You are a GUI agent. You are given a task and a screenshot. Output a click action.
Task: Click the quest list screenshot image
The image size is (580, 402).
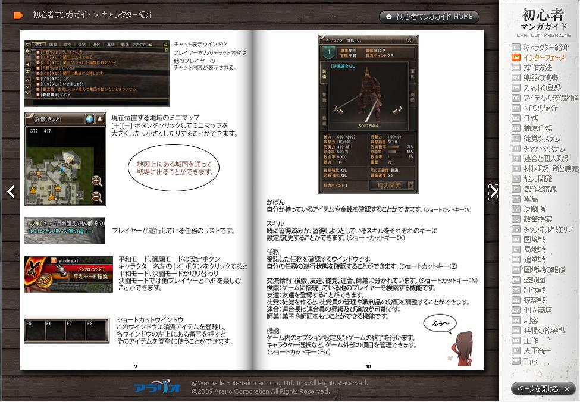[x=65, y=230]
